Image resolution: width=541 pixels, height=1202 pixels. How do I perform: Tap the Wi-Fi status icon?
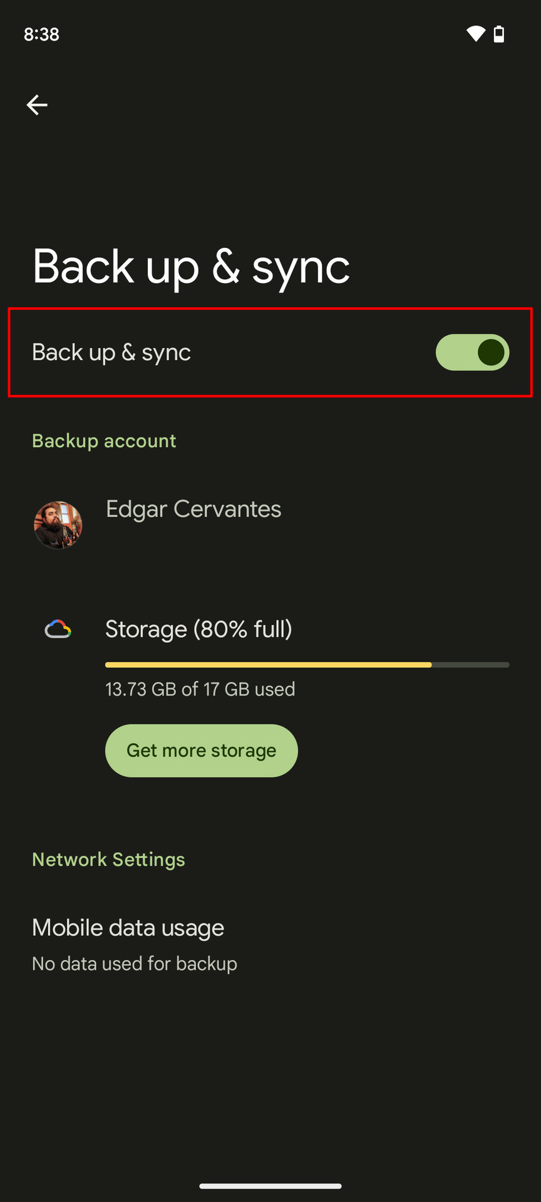tap(475, 34)
